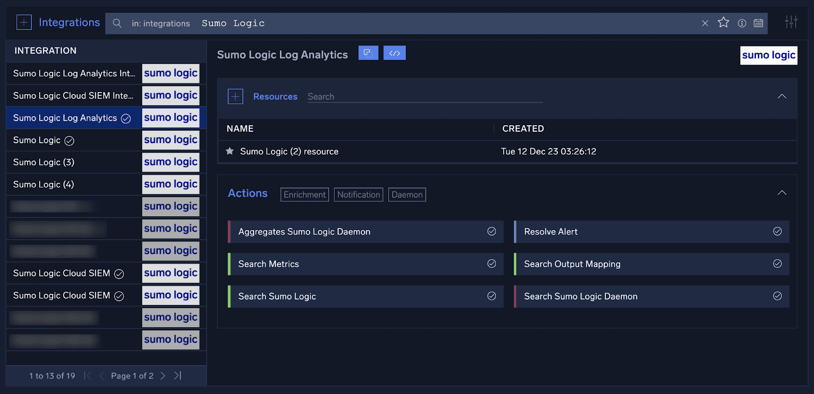The width and height of the screenshot is (814, 394).
Task: Click the Actions section heading
Action: coord(248,193)
